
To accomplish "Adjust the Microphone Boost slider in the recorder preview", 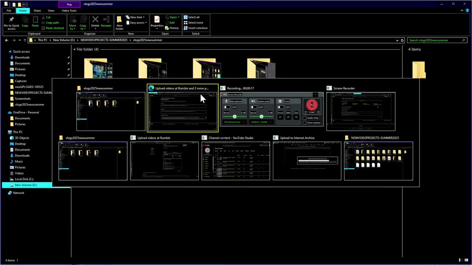I will coord(235,116).
